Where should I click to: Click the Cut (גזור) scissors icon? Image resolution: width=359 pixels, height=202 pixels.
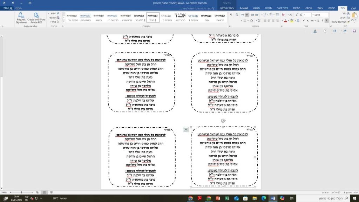(348, 13)
